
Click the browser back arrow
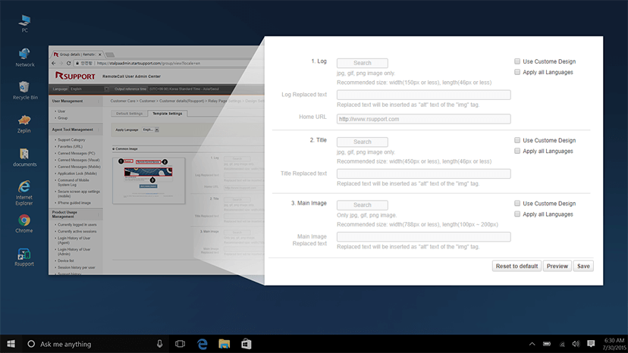[54, 63]
